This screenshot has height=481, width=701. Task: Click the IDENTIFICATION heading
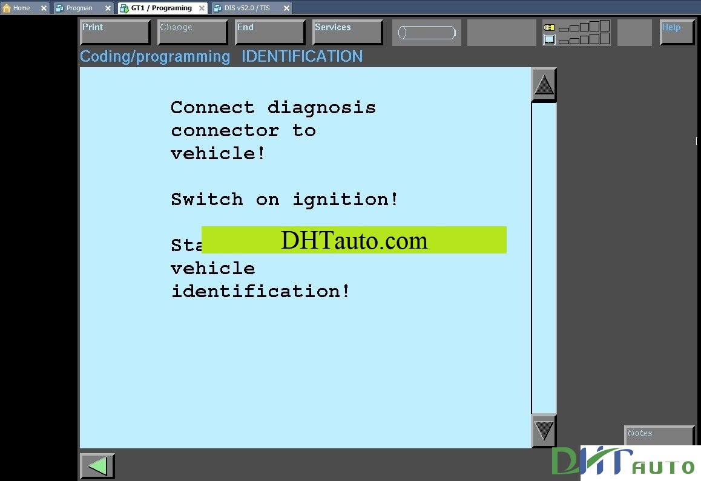302,56
